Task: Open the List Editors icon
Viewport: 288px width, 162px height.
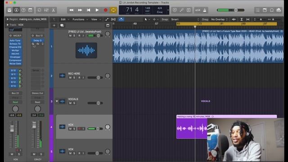Action: tap(258, 10)
